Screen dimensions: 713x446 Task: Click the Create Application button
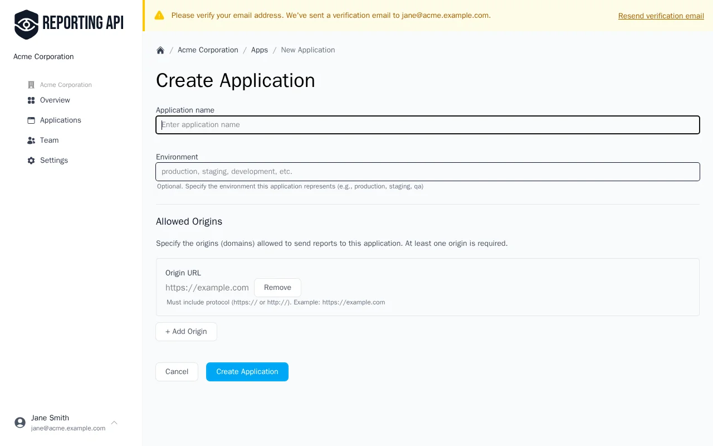tap(247, 372)
